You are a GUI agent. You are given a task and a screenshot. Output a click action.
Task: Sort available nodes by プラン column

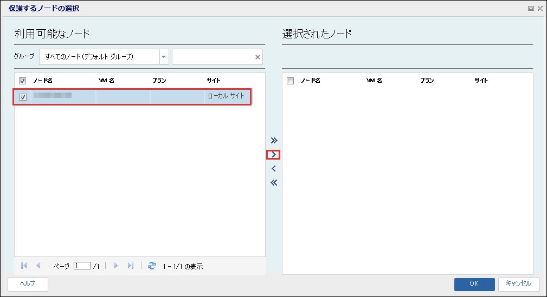click(159, 81)
